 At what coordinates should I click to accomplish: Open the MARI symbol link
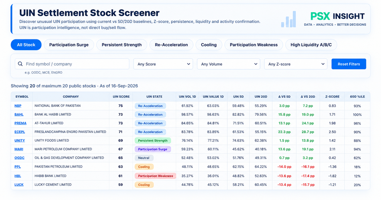tap(19, 149)
